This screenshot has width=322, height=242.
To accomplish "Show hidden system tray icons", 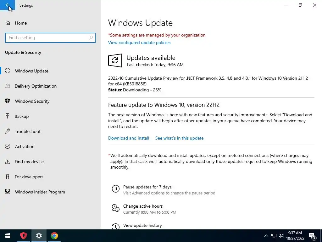I will 266,236.
